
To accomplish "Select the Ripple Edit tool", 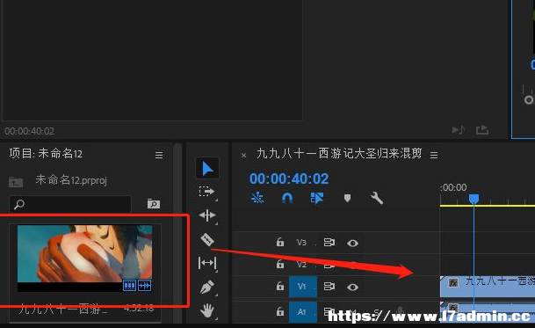I will coord(206,215).
